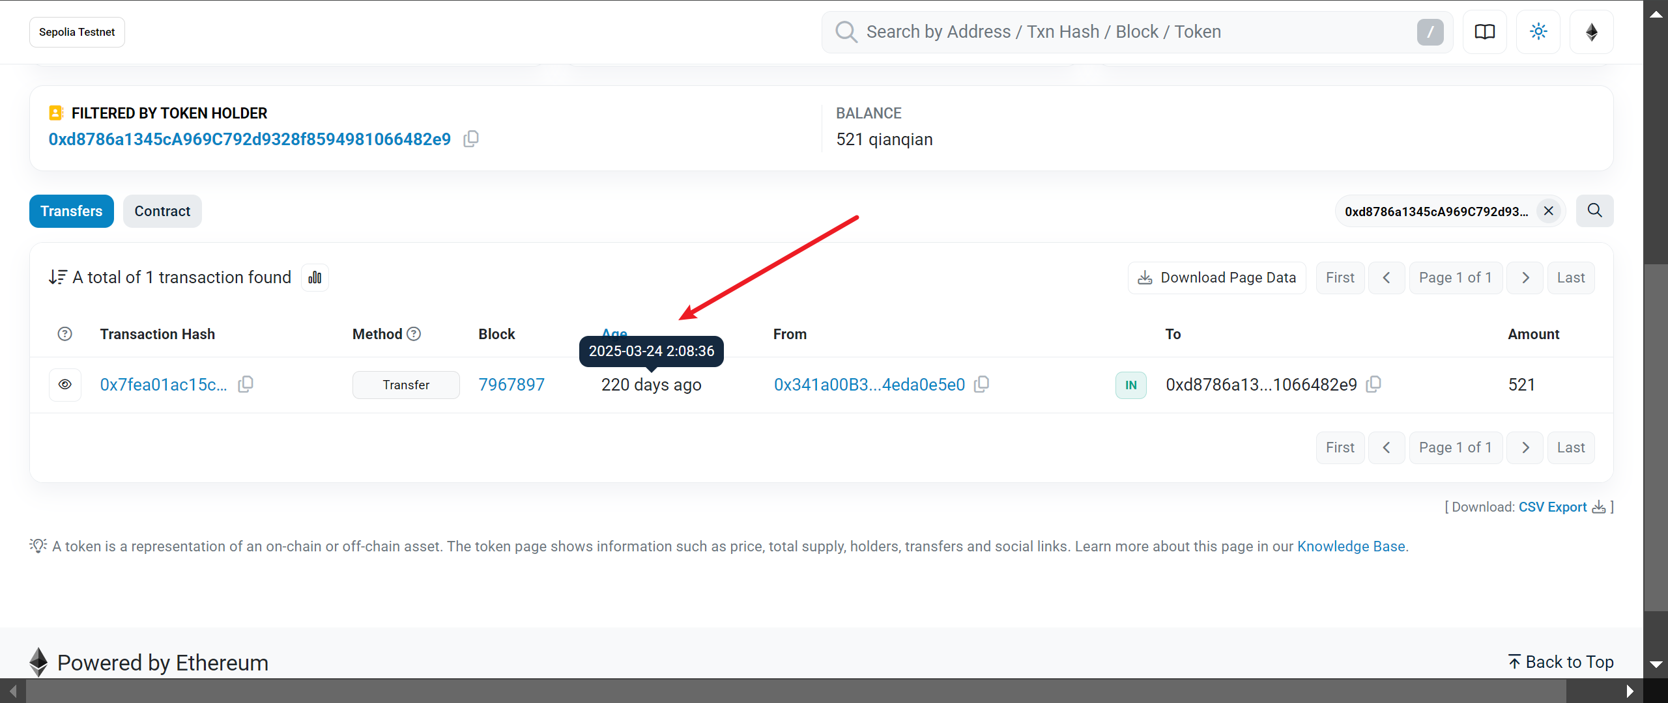The image size is (1668, 703).
Task: Click the search magnifier beside address filter
Action: pyautogui.click(x=1594, y=211)
